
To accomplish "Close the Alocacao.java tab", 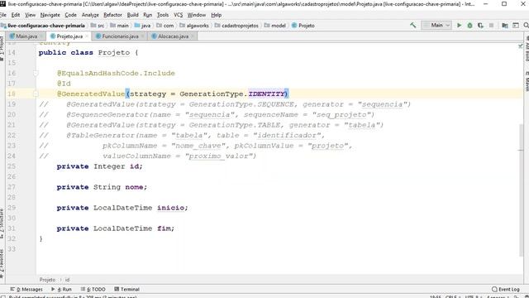I will click(193, 36).
